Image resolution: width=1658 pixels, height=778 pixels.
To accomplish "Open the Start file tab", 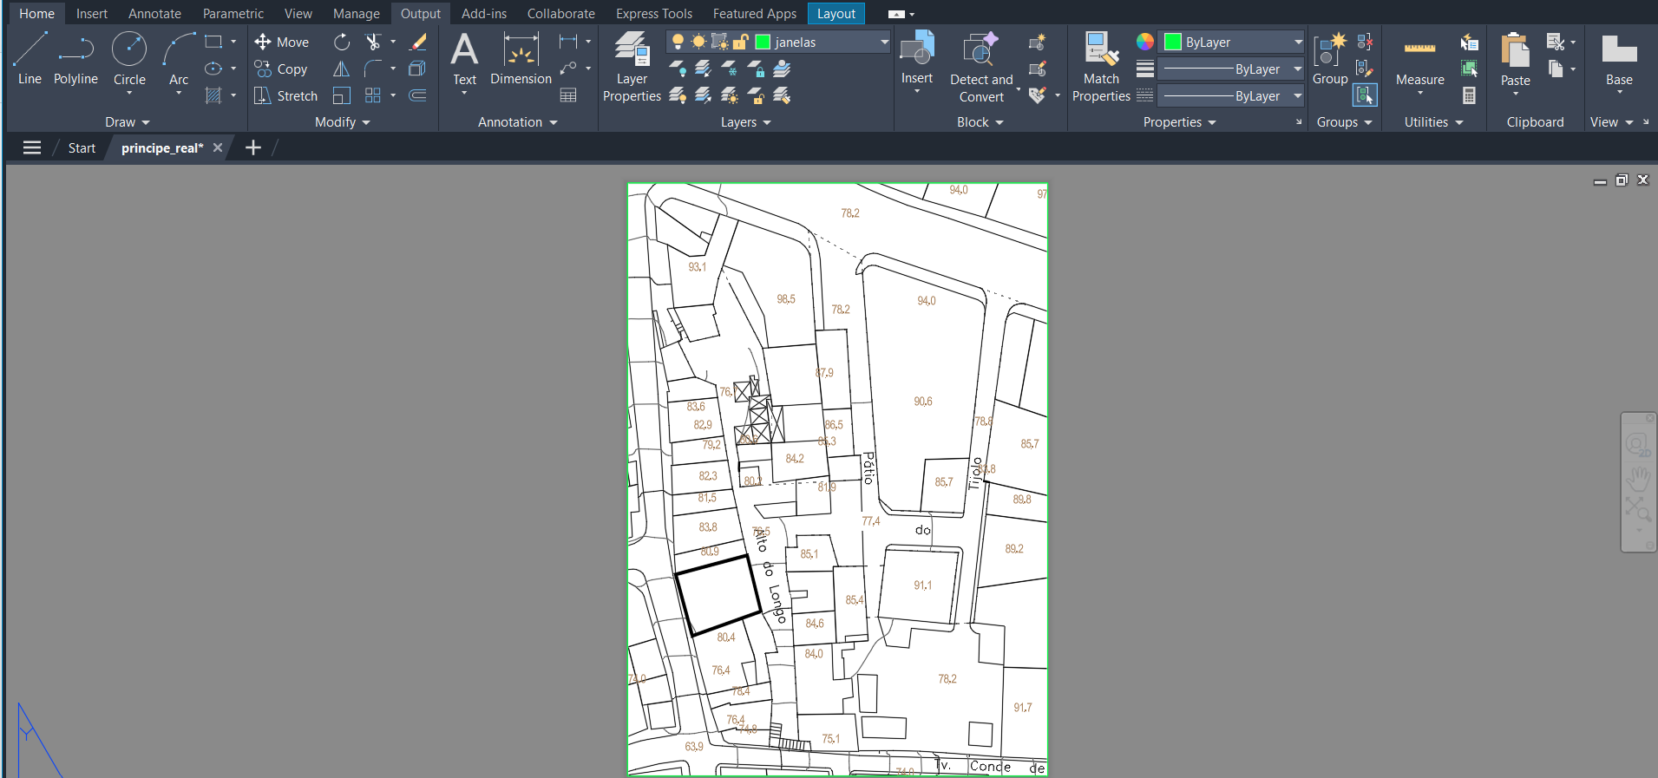I will [x=82, y=147].
